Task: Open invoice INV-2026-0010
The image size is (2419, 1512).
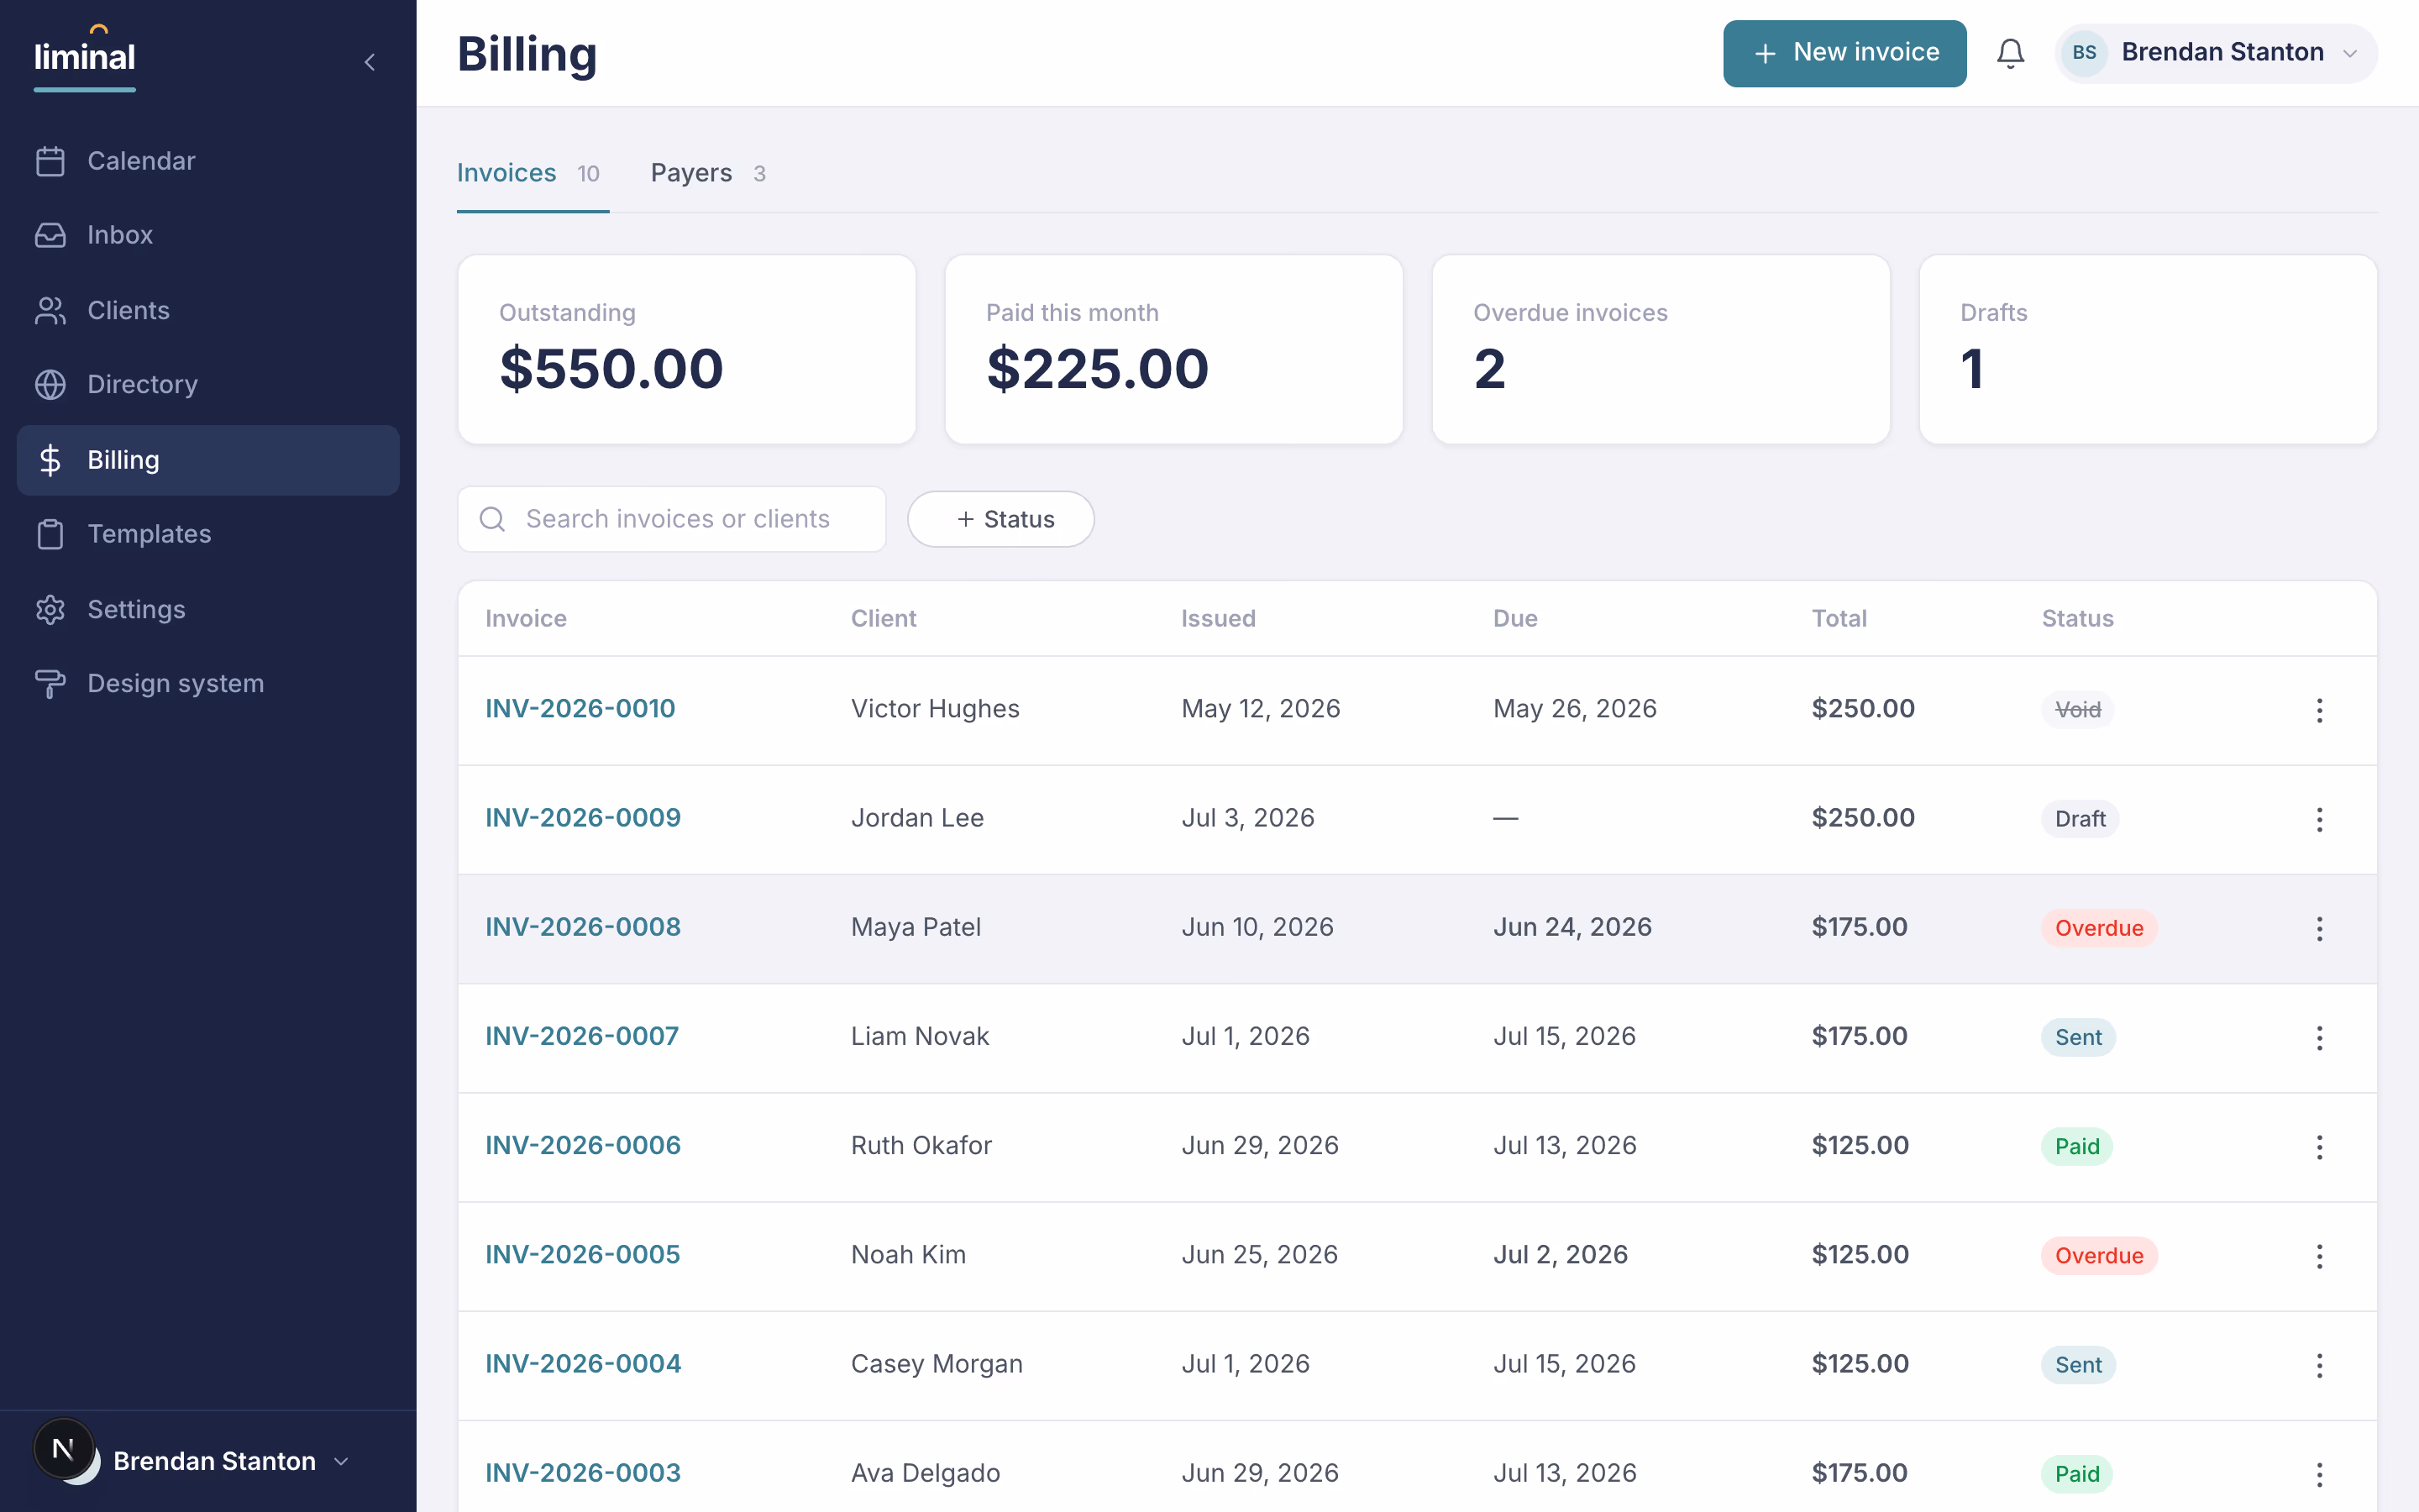Action: tap(580, 709)
